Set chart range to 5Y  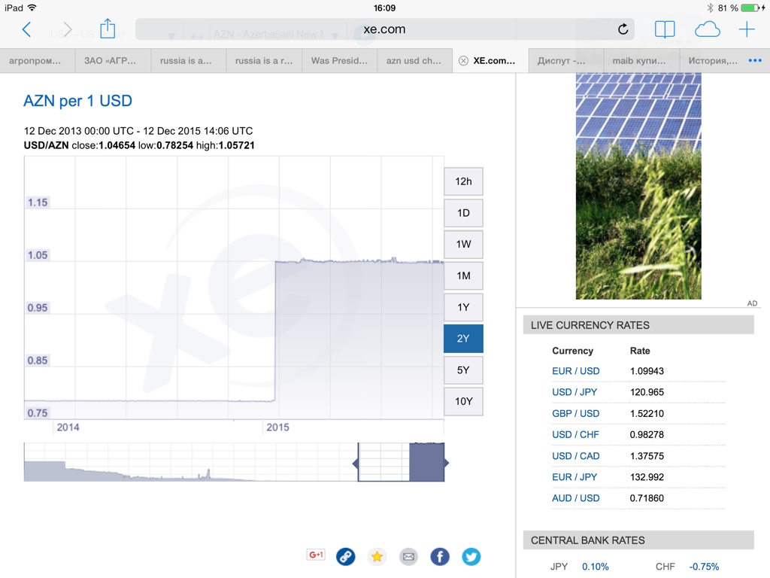tap(463, 370)
